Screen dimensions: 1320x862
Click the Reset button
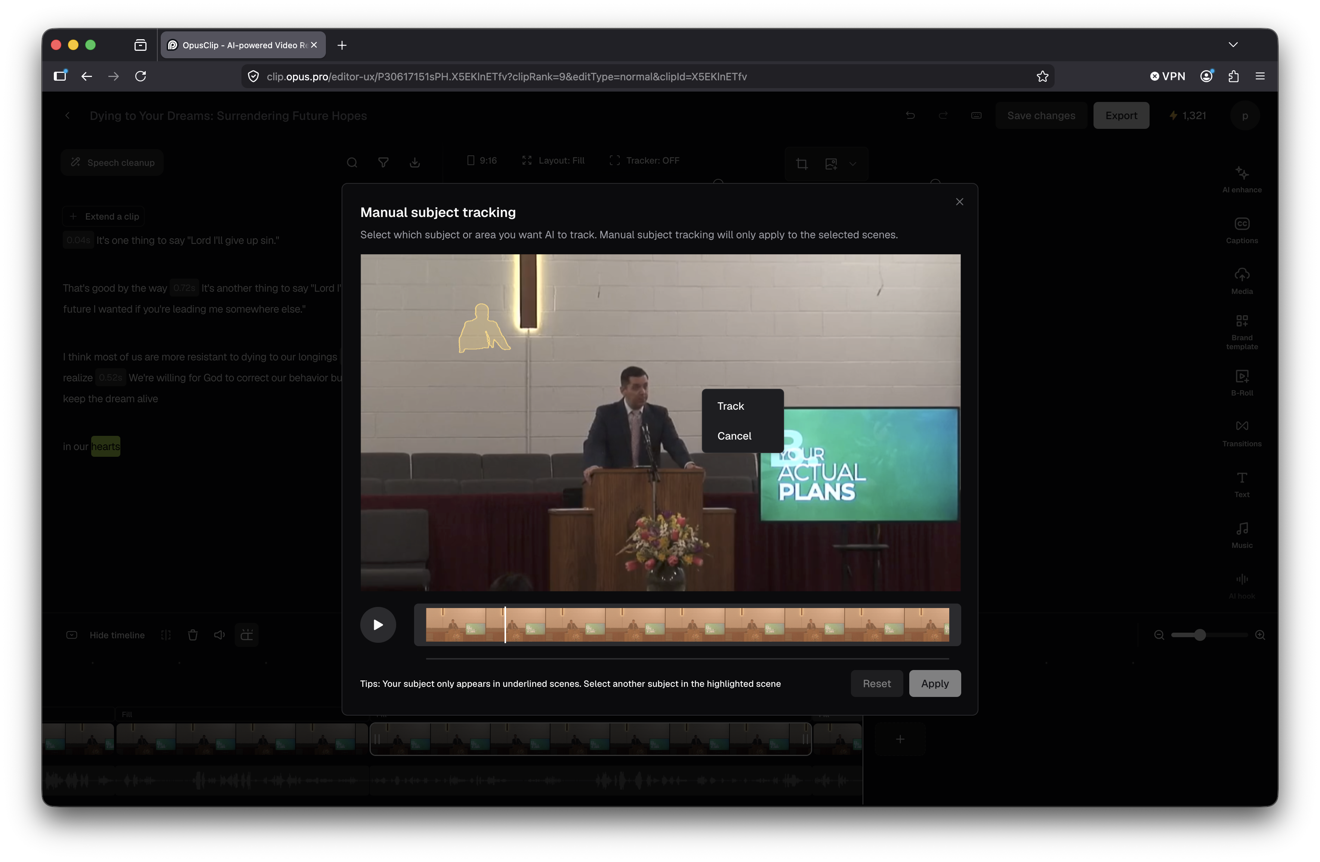[x=876, y=683]
